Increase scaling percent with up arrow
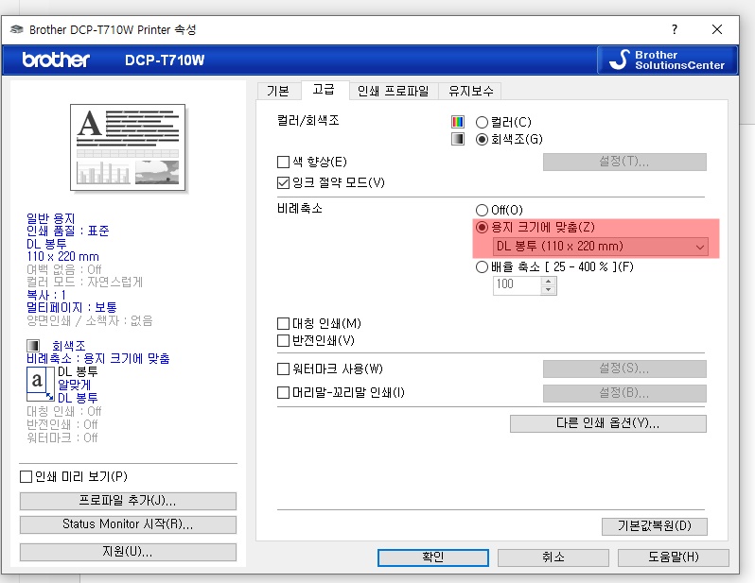The image size is (755, 583). pos(548,281)
